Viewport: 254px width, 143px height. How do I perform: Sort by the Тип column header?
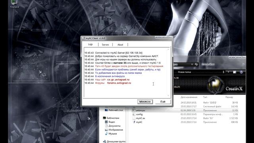[205, 97]
